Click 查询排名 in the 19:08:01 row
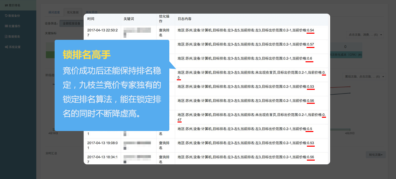This screenshot has width=396, height=179. (164, 145)
